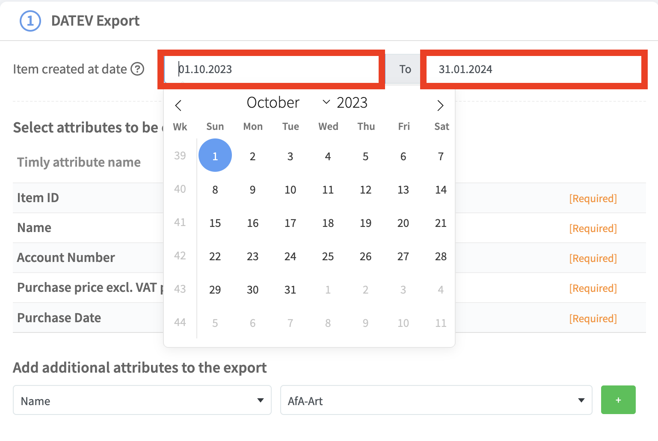Pick October 12 in the calendar

coord(366,190)
